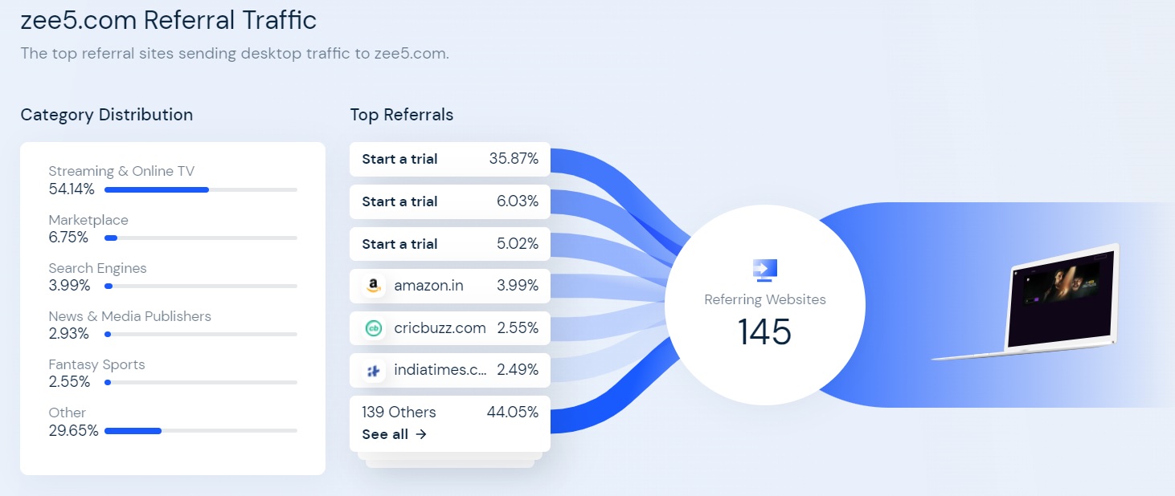The image size is (1175, 496).
Task: Click the Amazon icon beside amazon.in
Action: 373,286
